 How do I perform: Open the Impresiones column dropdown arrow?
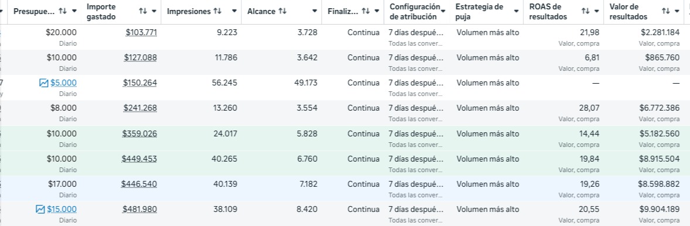coord(234,11)
